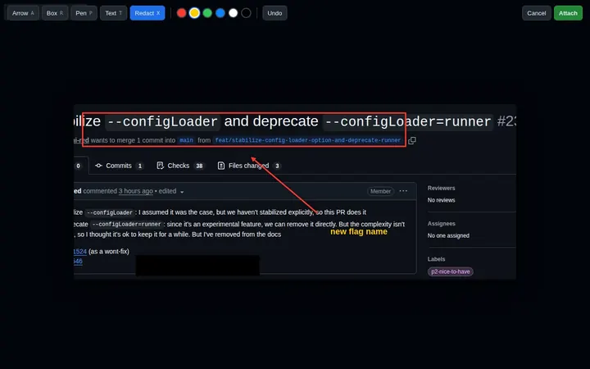Screen dimensions: 590x369
Task: Open the Files changed tab
Action: [249, 166]
